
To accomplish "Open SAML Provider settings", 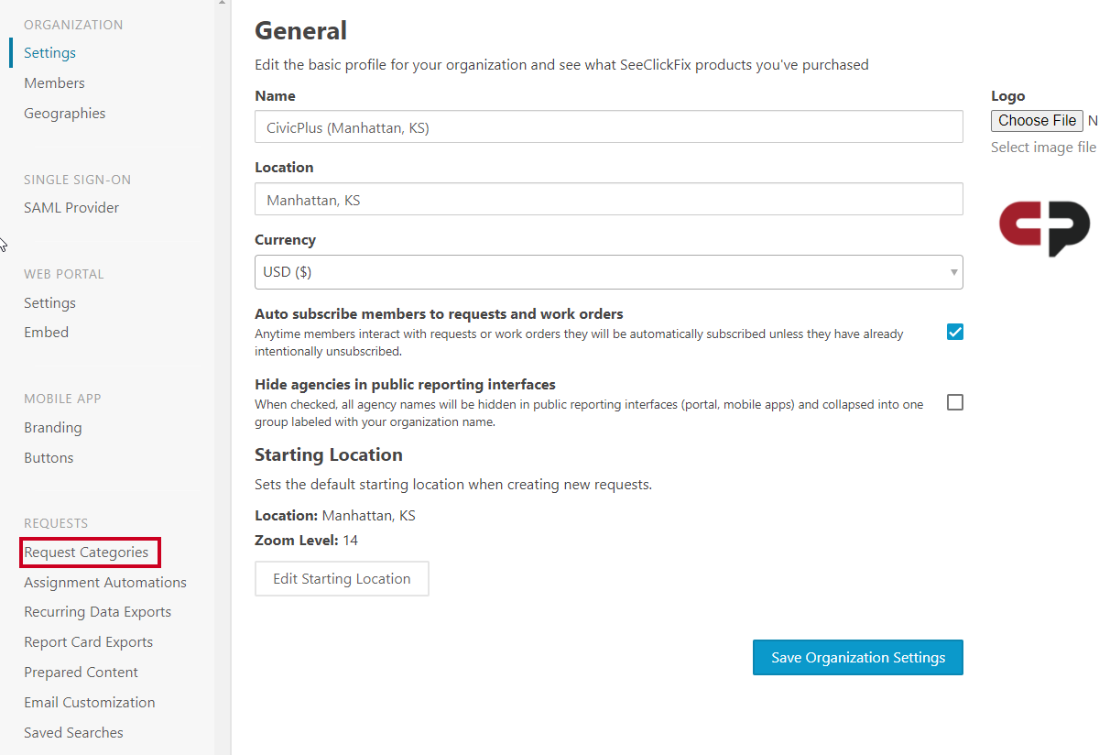I will (x=71, y=208).
